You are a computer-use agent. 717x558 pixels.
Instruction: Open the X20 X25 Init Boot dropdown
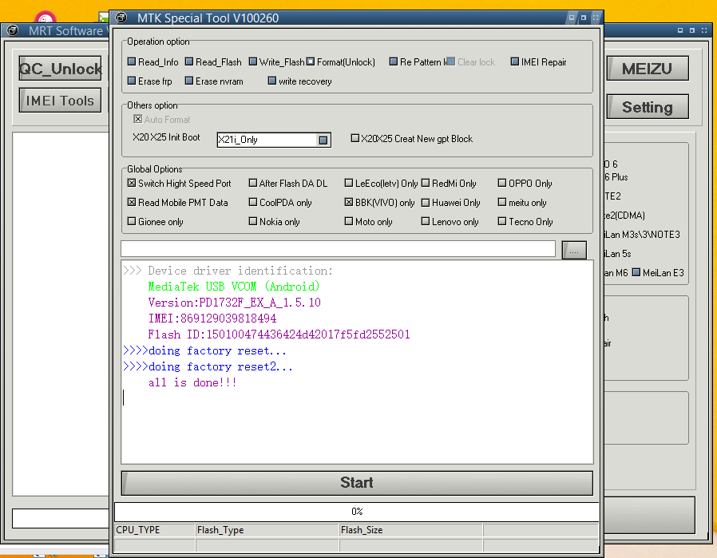tap(323, 140)
